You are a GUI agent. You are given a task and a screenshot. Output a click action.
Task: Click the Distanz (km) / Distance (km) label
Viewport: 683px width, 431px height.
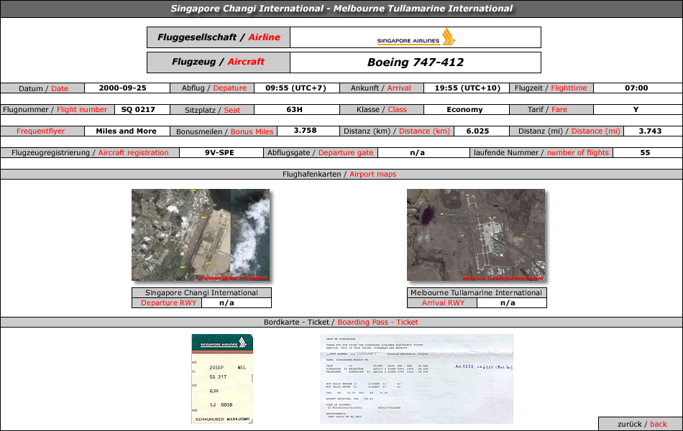coord(396,131)
